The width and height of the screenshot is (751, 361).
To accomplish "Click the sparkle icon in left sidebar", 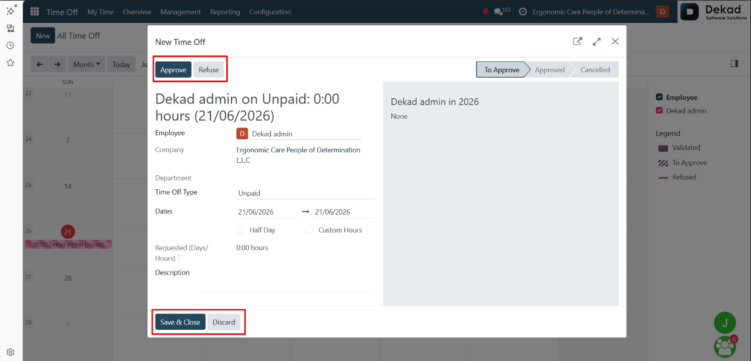I will (10, 11).
